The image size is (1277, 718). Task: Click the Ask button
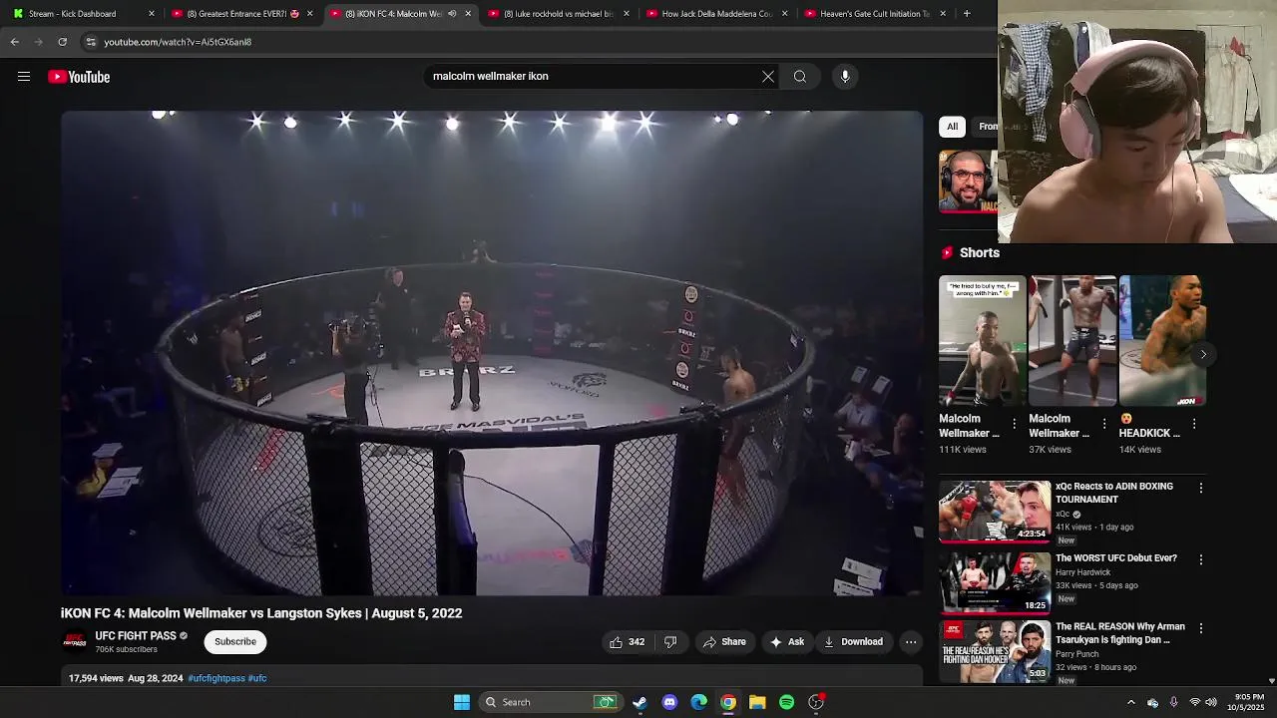[787, 642]
